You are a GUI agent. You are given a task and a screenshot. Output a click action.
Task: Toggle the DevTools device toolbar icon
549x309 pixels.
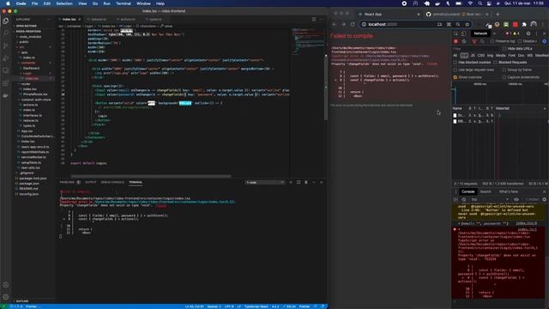point(463,33)
